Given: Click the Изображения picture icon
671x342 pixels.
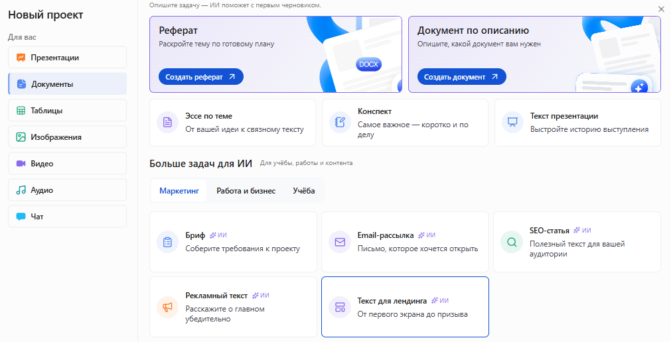Looking at the screenshot, I should coord(21,137).
